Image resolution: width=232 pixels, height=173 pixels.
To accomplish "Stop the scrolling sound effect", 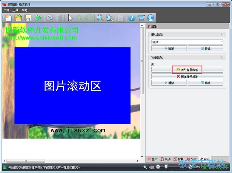I will click(205, 48).
